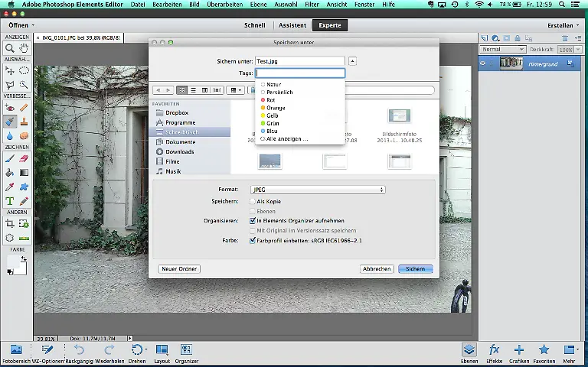The width and height of the screenshot is (588, 367).
Task: Open the Öffnen dropdown
Action: (x=21, y=25)
